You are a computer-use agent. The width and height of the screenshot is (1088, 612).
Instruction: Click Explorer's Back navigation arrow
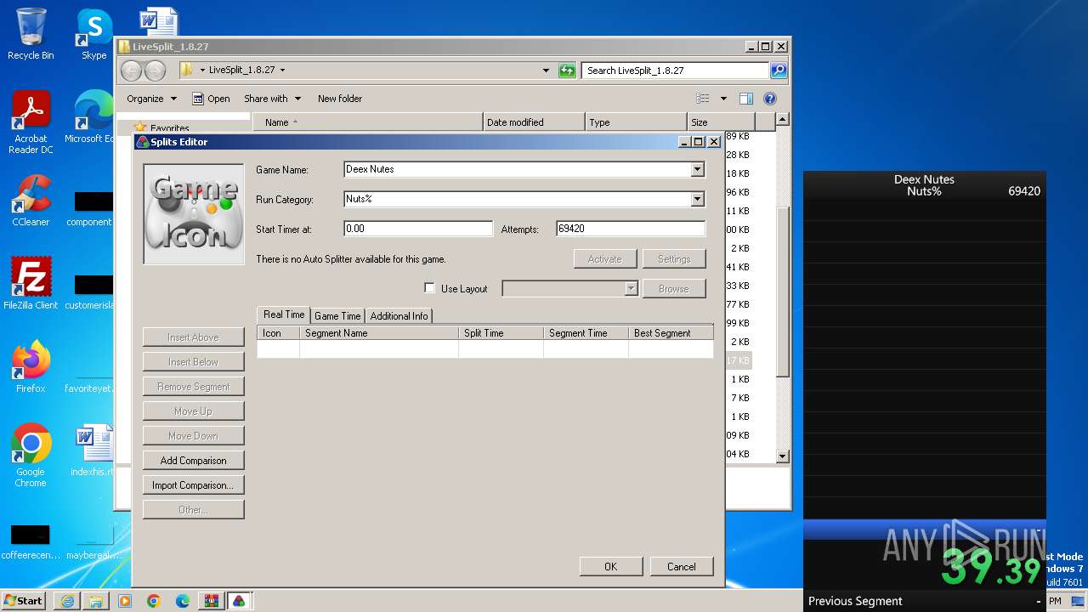click(131, 71)
